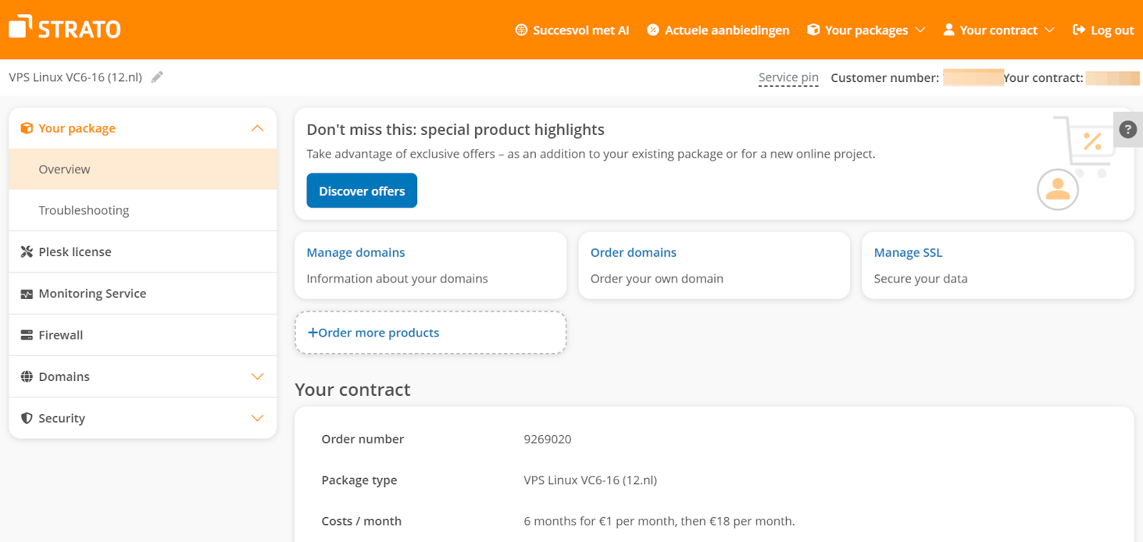Image resolution: width=1143 pixels, height=542 pixels.
Task: Open the help question mark icon
Action: click(x=1127, y=129)
